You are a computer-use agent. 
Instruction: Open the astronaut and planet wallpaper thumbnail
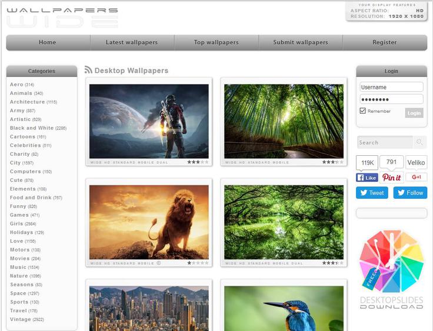point(149,121)
